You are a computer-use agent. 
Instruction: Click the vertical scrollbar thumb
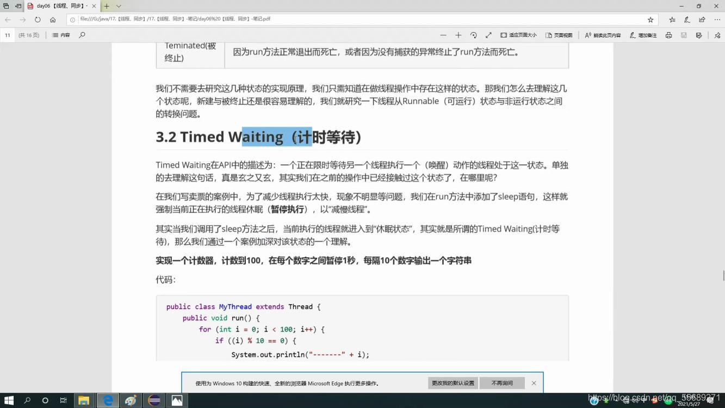tap(723, 275)
